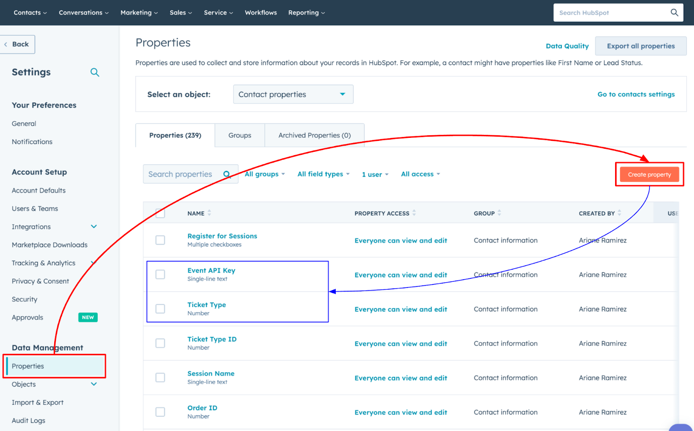Viewport: 694px width, 431px height.
Task: Check the Ticket Type row checkbox
Action: tap(160, 309)
